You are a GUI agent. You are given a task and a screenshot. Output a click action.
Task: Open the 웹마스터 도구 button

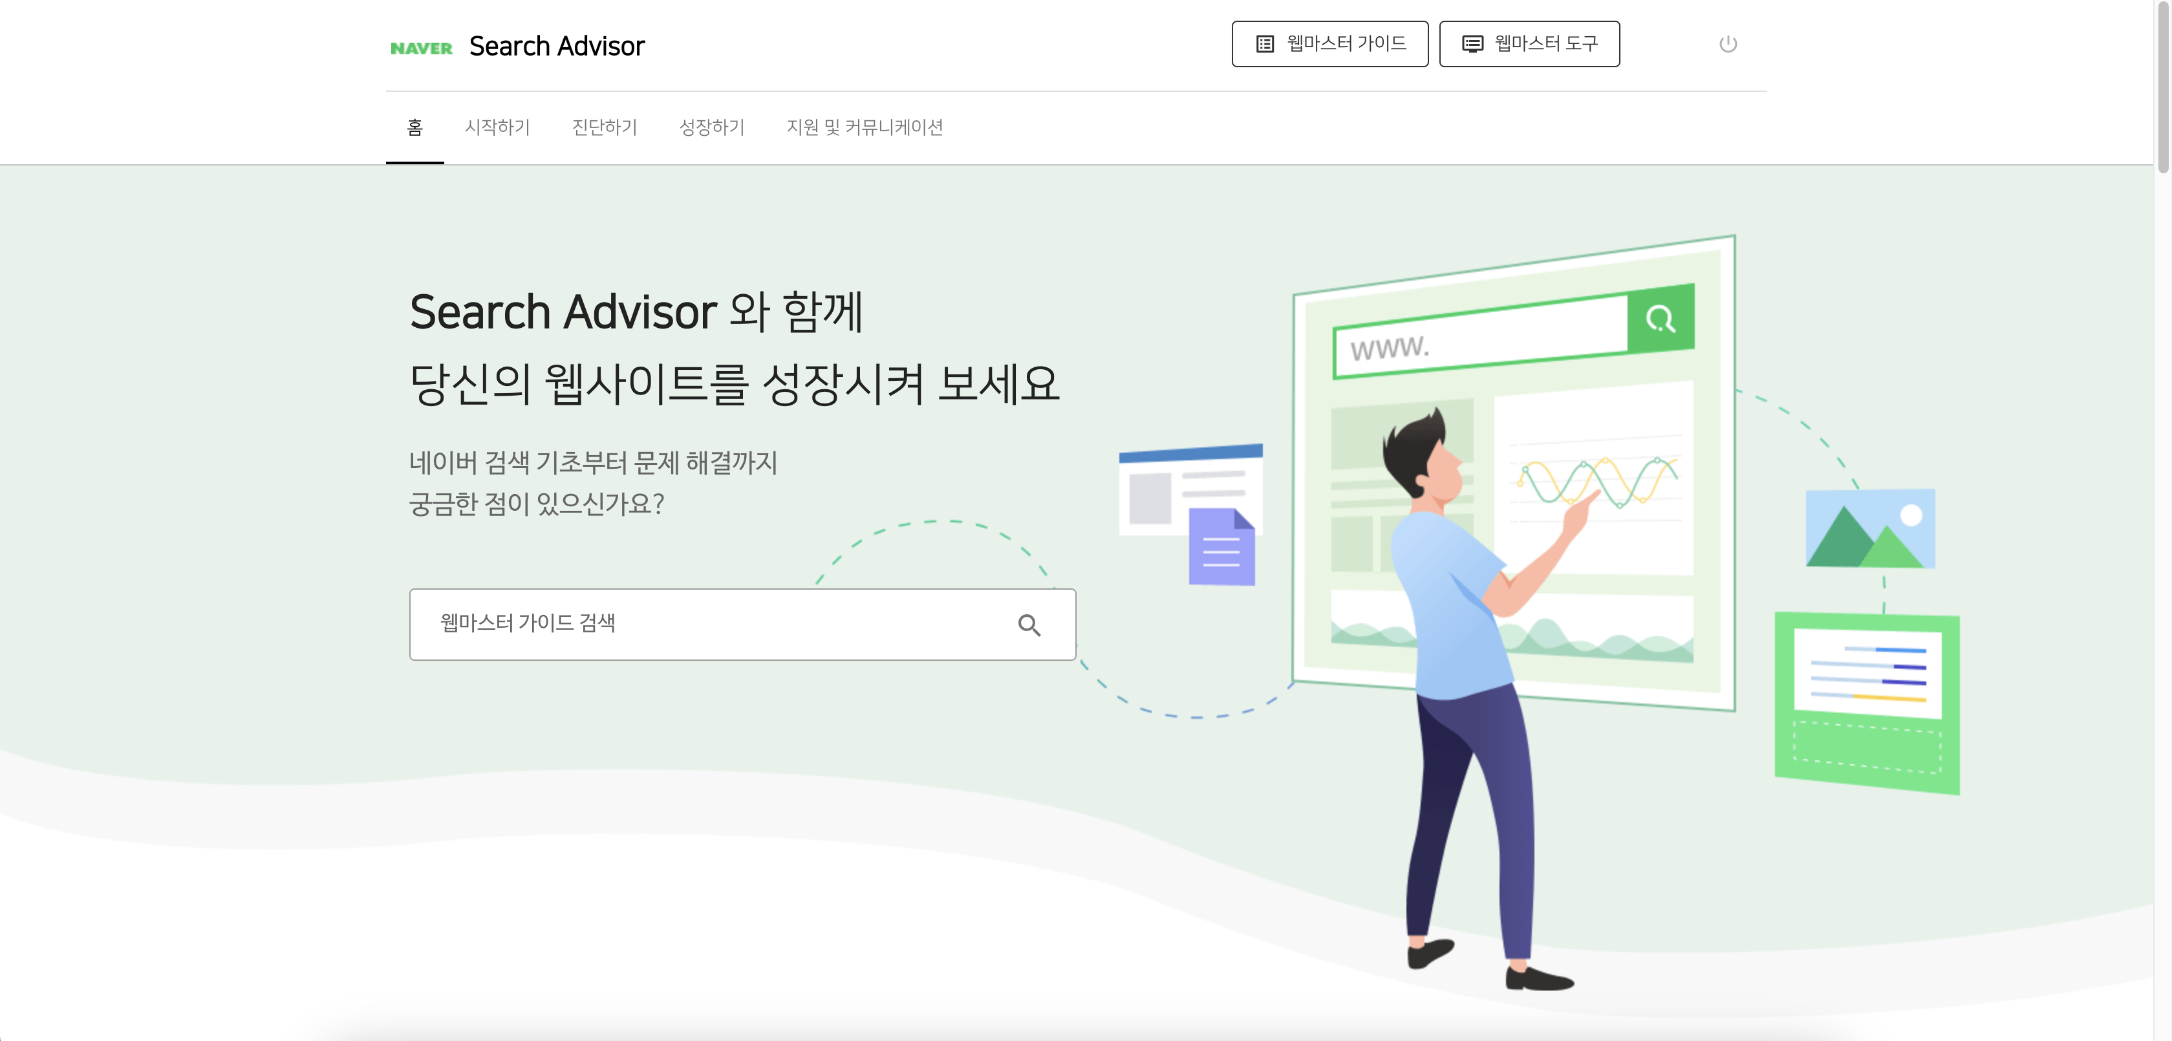[x=1529, y=44]
